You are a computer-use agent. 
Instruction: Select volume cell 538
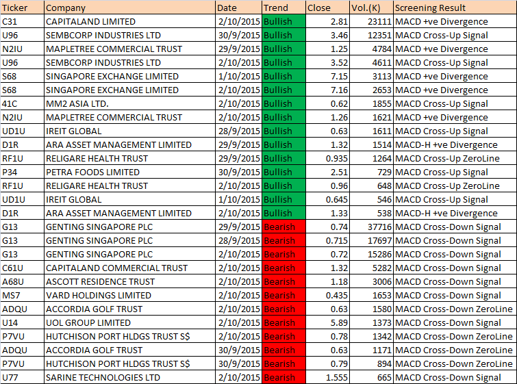pos(371,213)
